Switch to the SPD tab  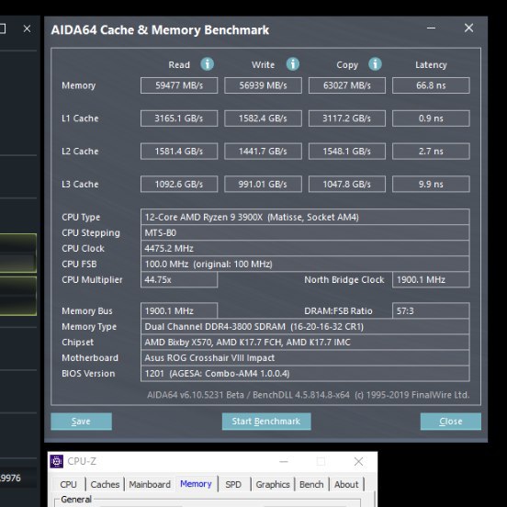click(233, 484)
